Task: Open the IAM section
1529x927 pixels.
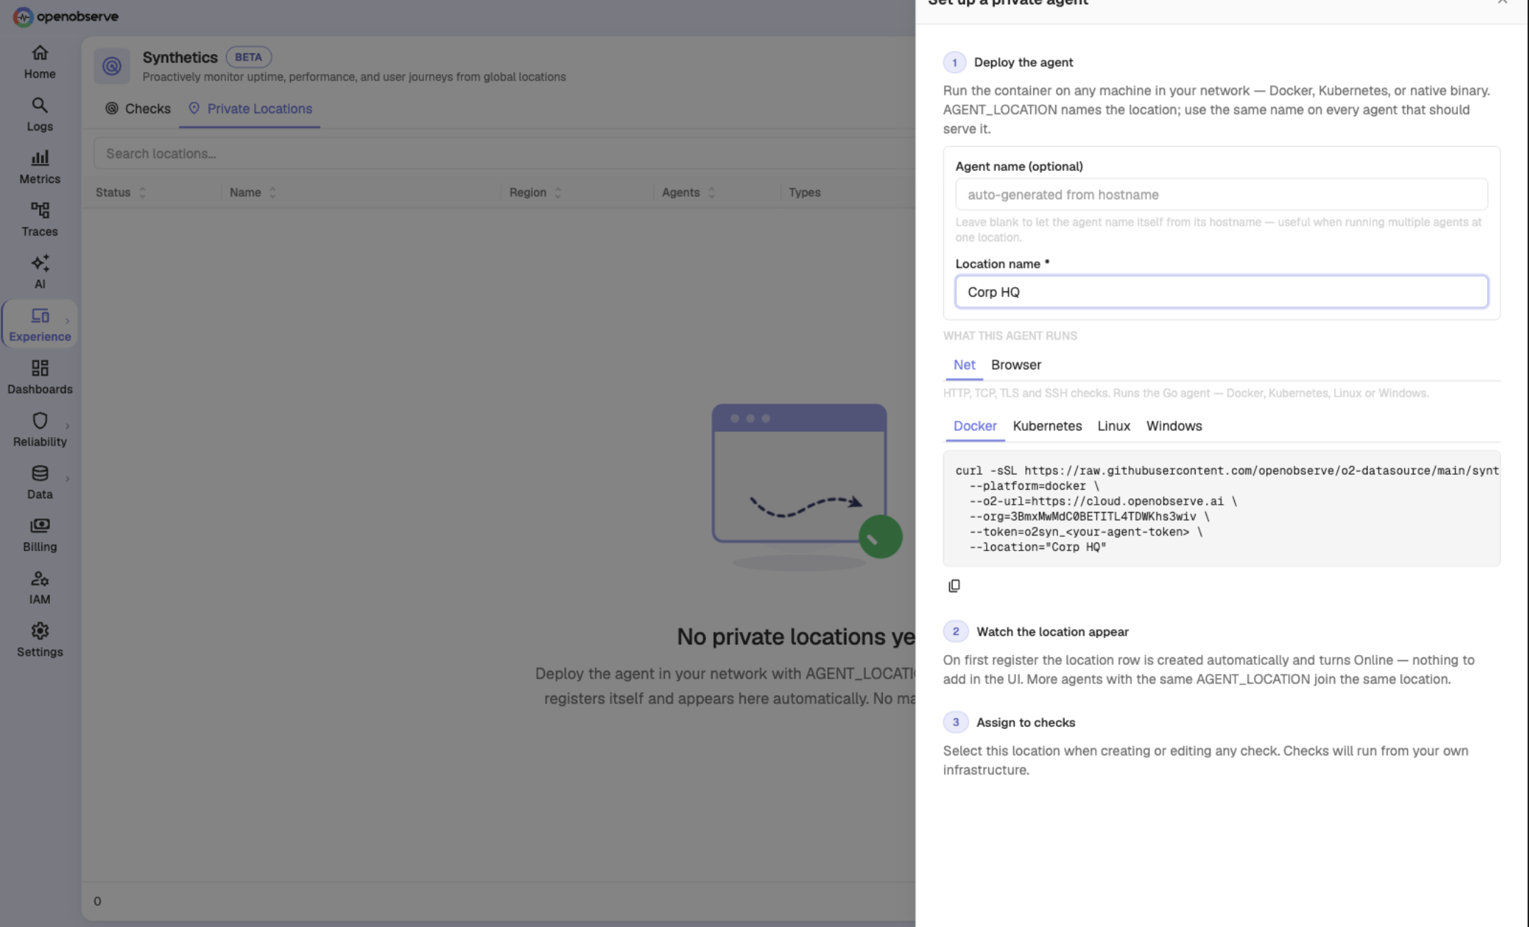Action: click(x=40, y=588)
